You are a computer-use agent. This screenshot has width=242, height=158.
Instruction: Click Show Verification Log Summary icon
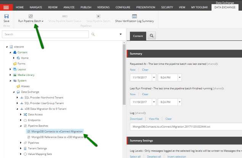tap(134, 16)
